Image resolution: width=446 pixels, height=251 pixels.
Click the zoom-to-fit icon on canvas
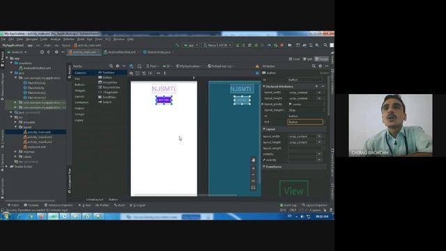254,188
